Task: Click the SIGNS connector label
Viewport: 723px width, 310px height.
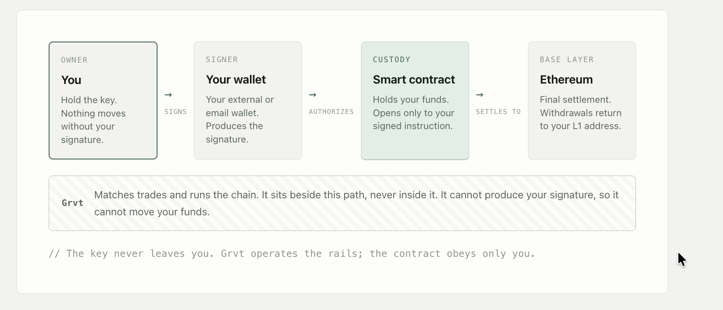Action: (175, 112)
